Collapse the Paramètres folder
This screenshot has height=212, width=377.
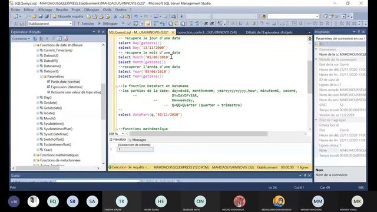pos(41,77)
